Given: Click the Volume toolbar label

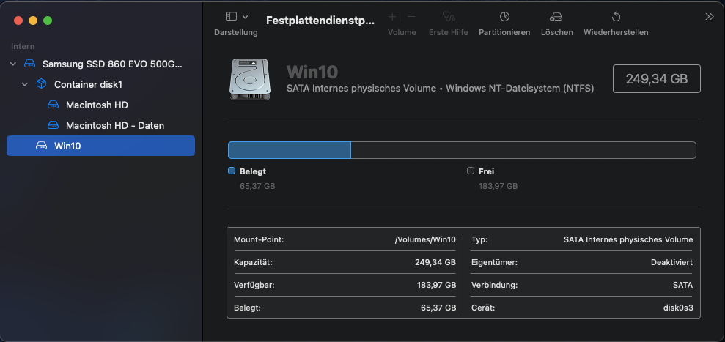Looking at the screenshot, I should tap(402, 32).
